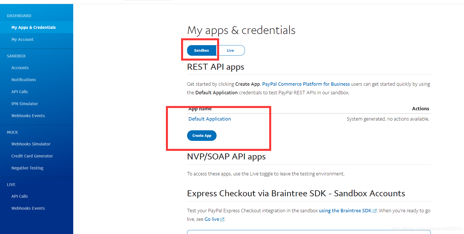Open Live Webhooks Events
The height and width of the screenshot is (234, 464).
[28, 208]
